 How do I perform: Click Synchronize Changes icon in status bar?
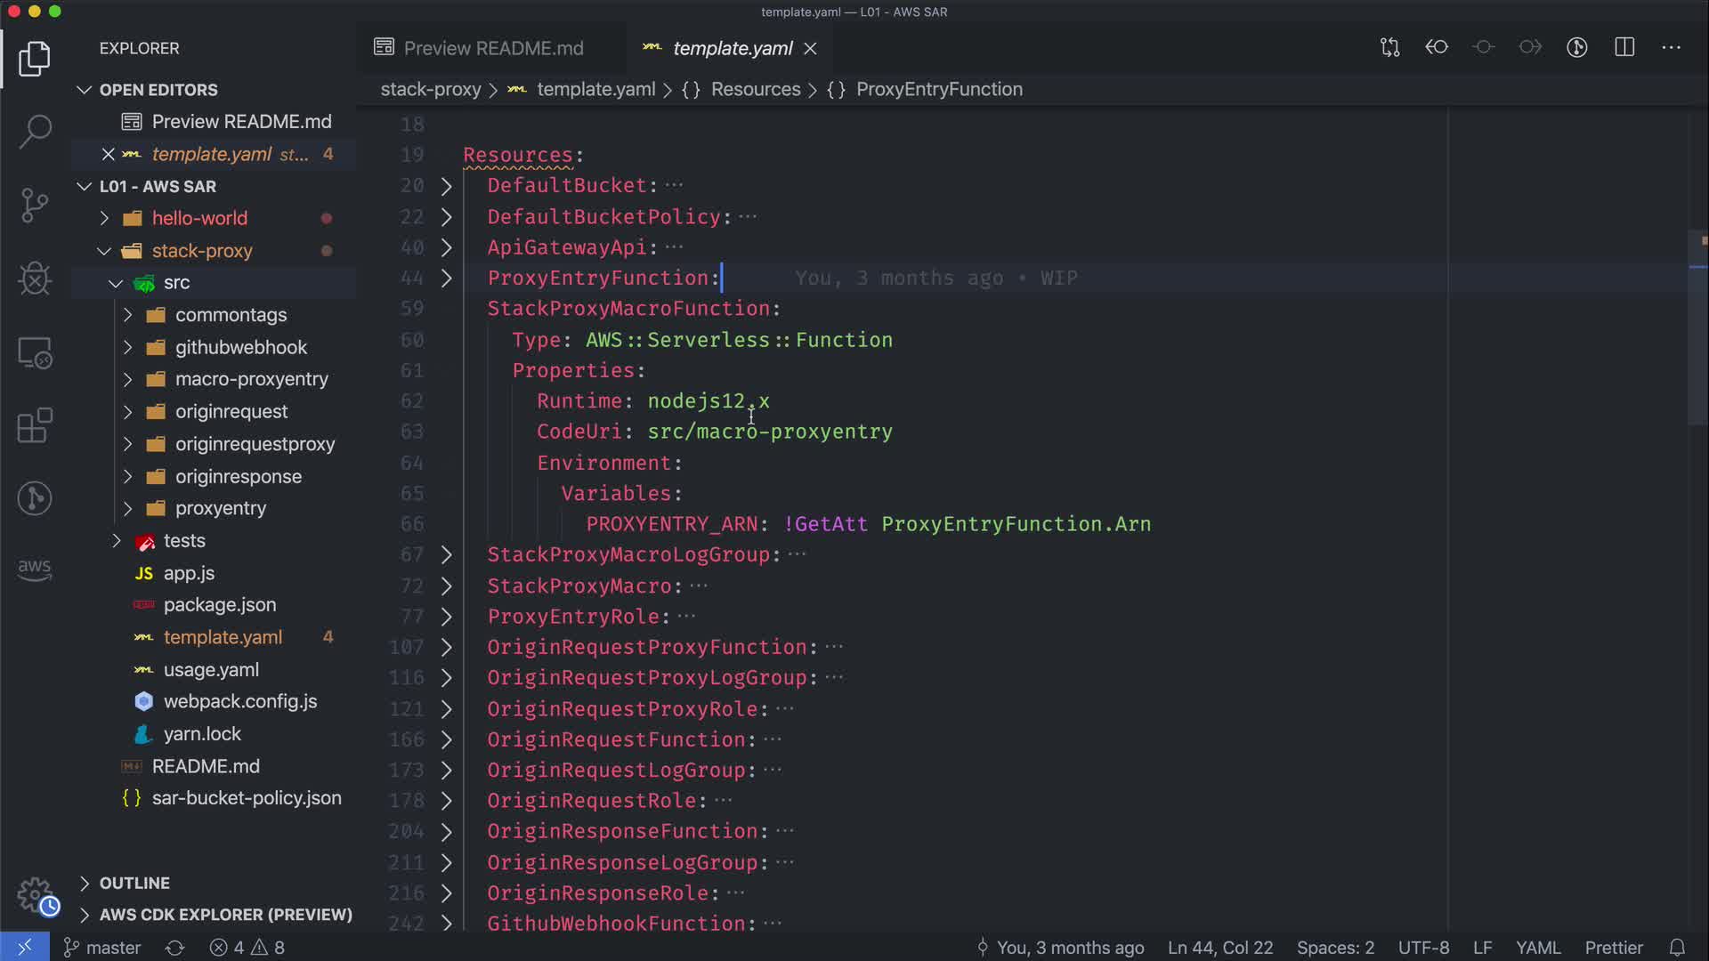click(x=174, y=948)
